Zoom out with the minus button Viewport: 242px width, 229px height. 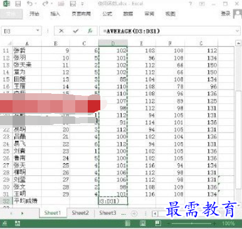point(169,223)
